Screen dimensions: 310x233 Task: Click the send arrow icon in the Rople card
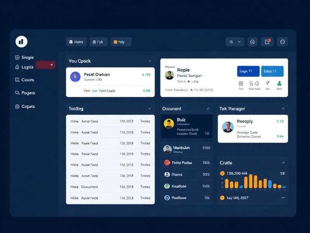[267, 83]
